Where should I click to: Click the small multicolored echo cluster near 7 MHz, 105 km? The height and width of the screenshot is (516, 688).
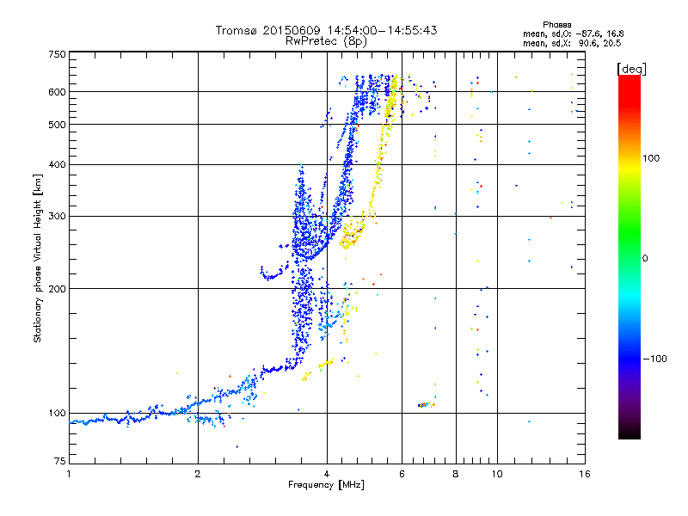[426, 405]
